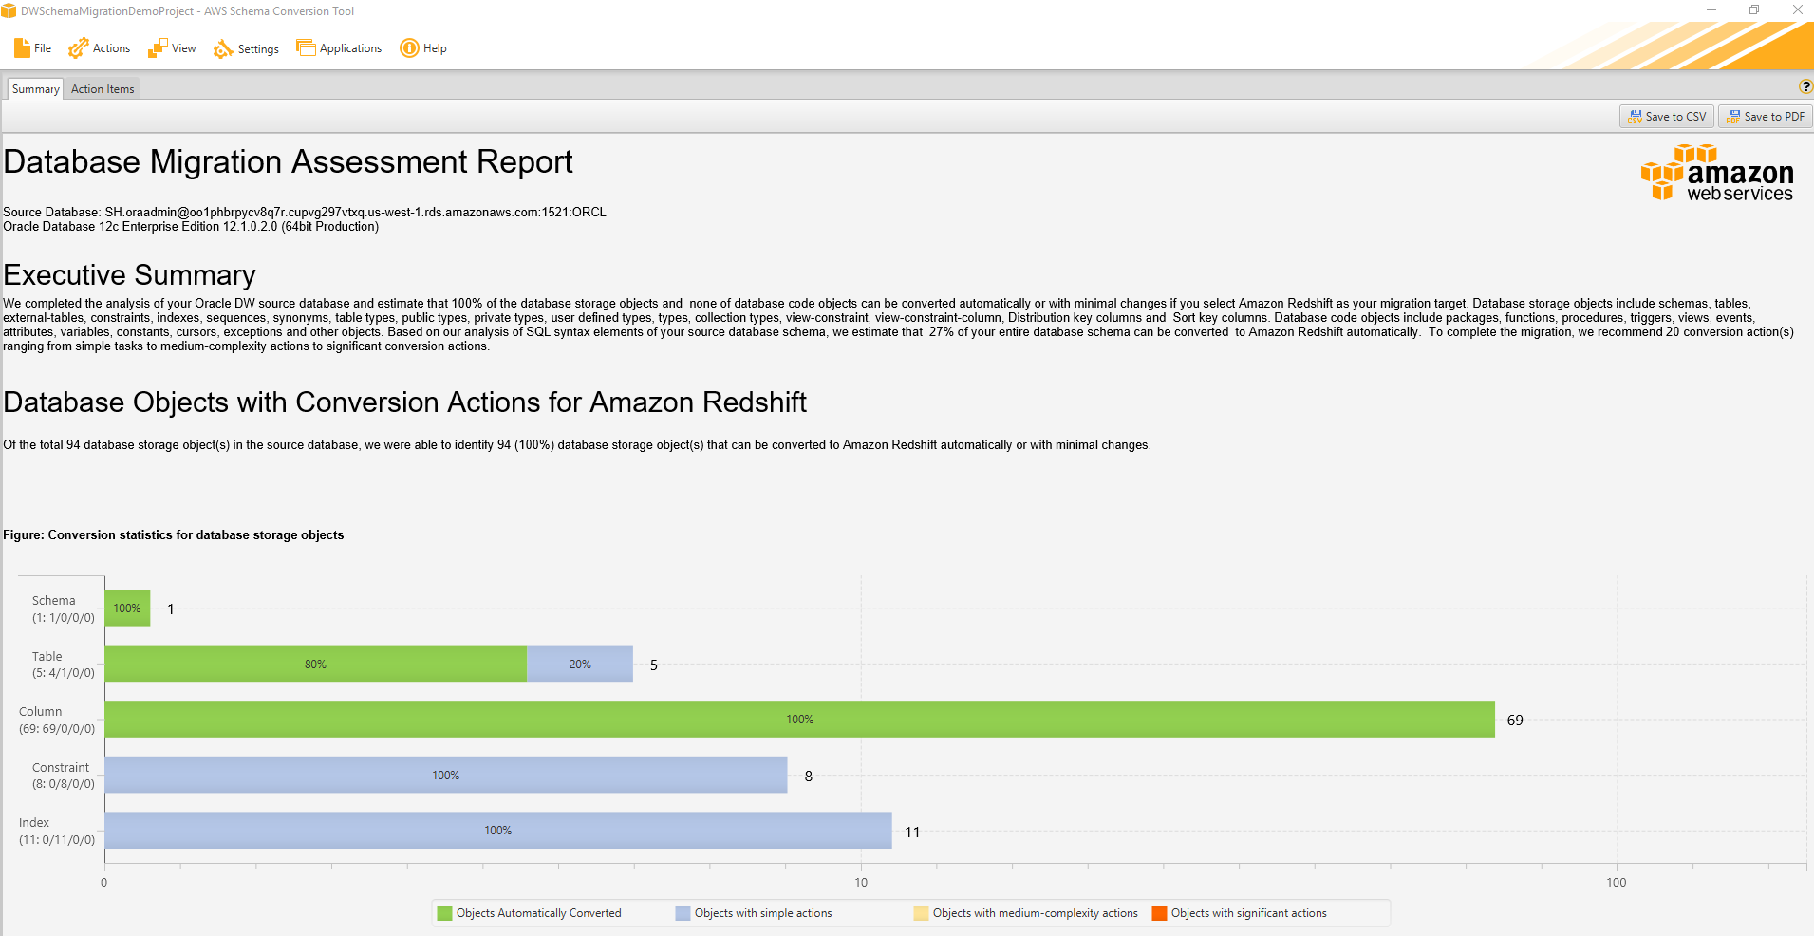Open the File menu
The height and width of the screenshot is (936, 1814).
coord(33,48)
